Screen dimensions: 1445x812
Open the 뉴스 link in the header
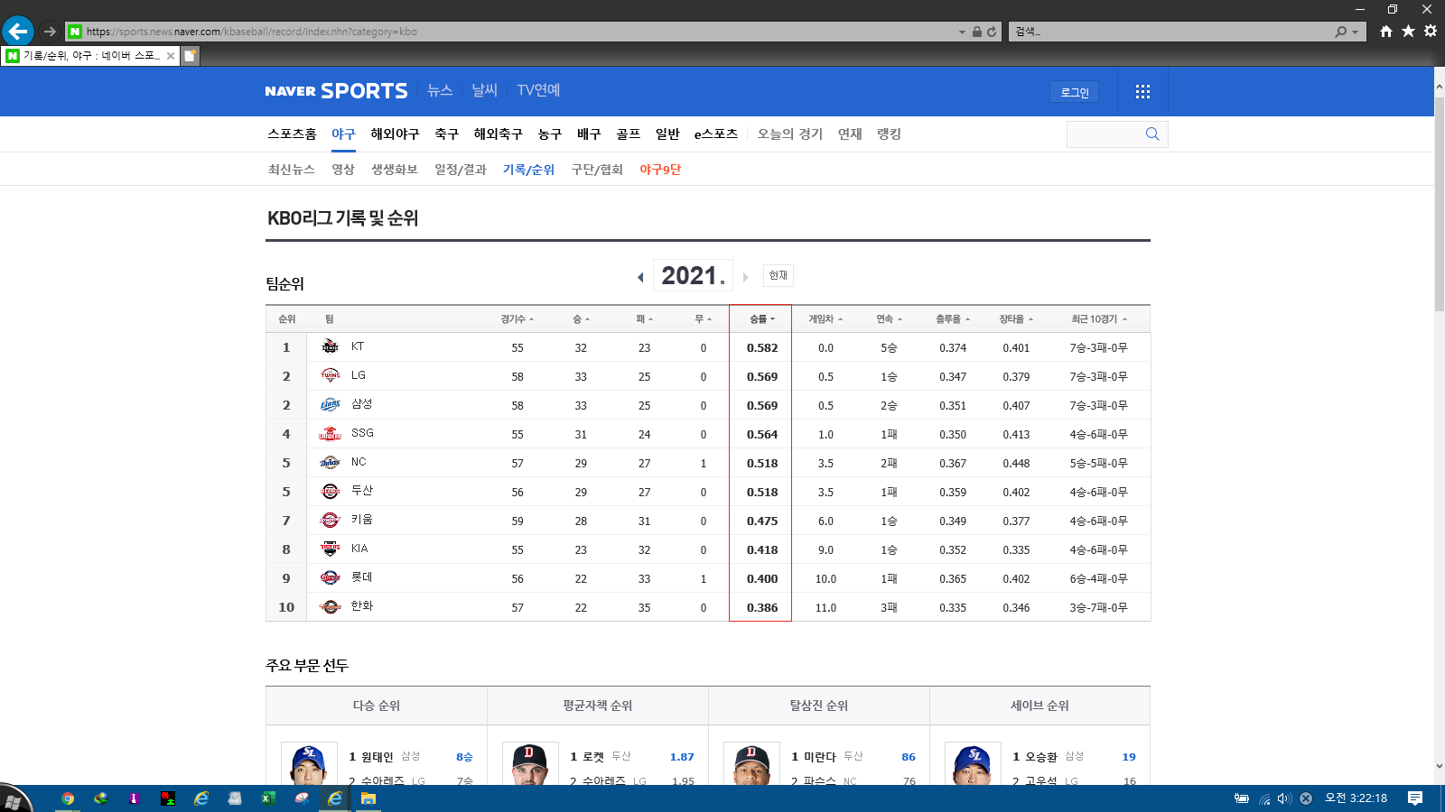coord(440,90)
